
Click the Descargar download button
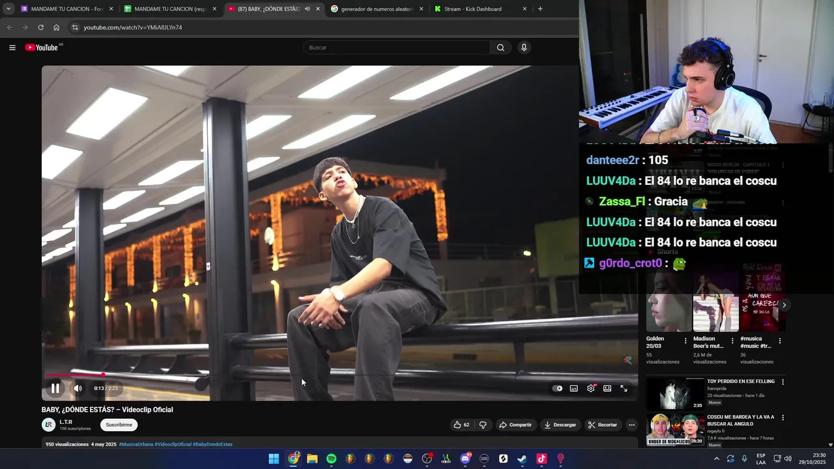[x=560, y=425]
